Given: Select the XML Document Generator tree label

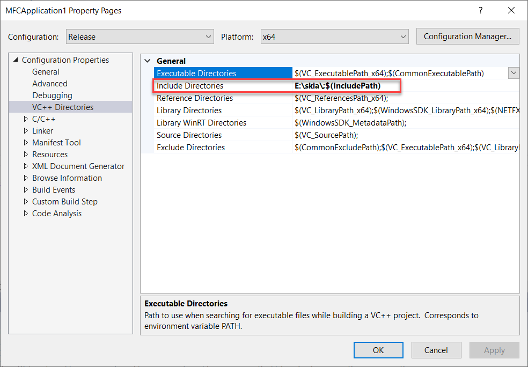Looking at the screenshot, I should [x=78, y=166].
